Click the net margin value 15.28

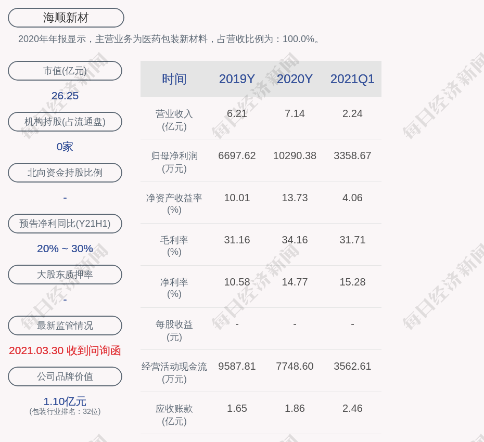coord(352,282)
